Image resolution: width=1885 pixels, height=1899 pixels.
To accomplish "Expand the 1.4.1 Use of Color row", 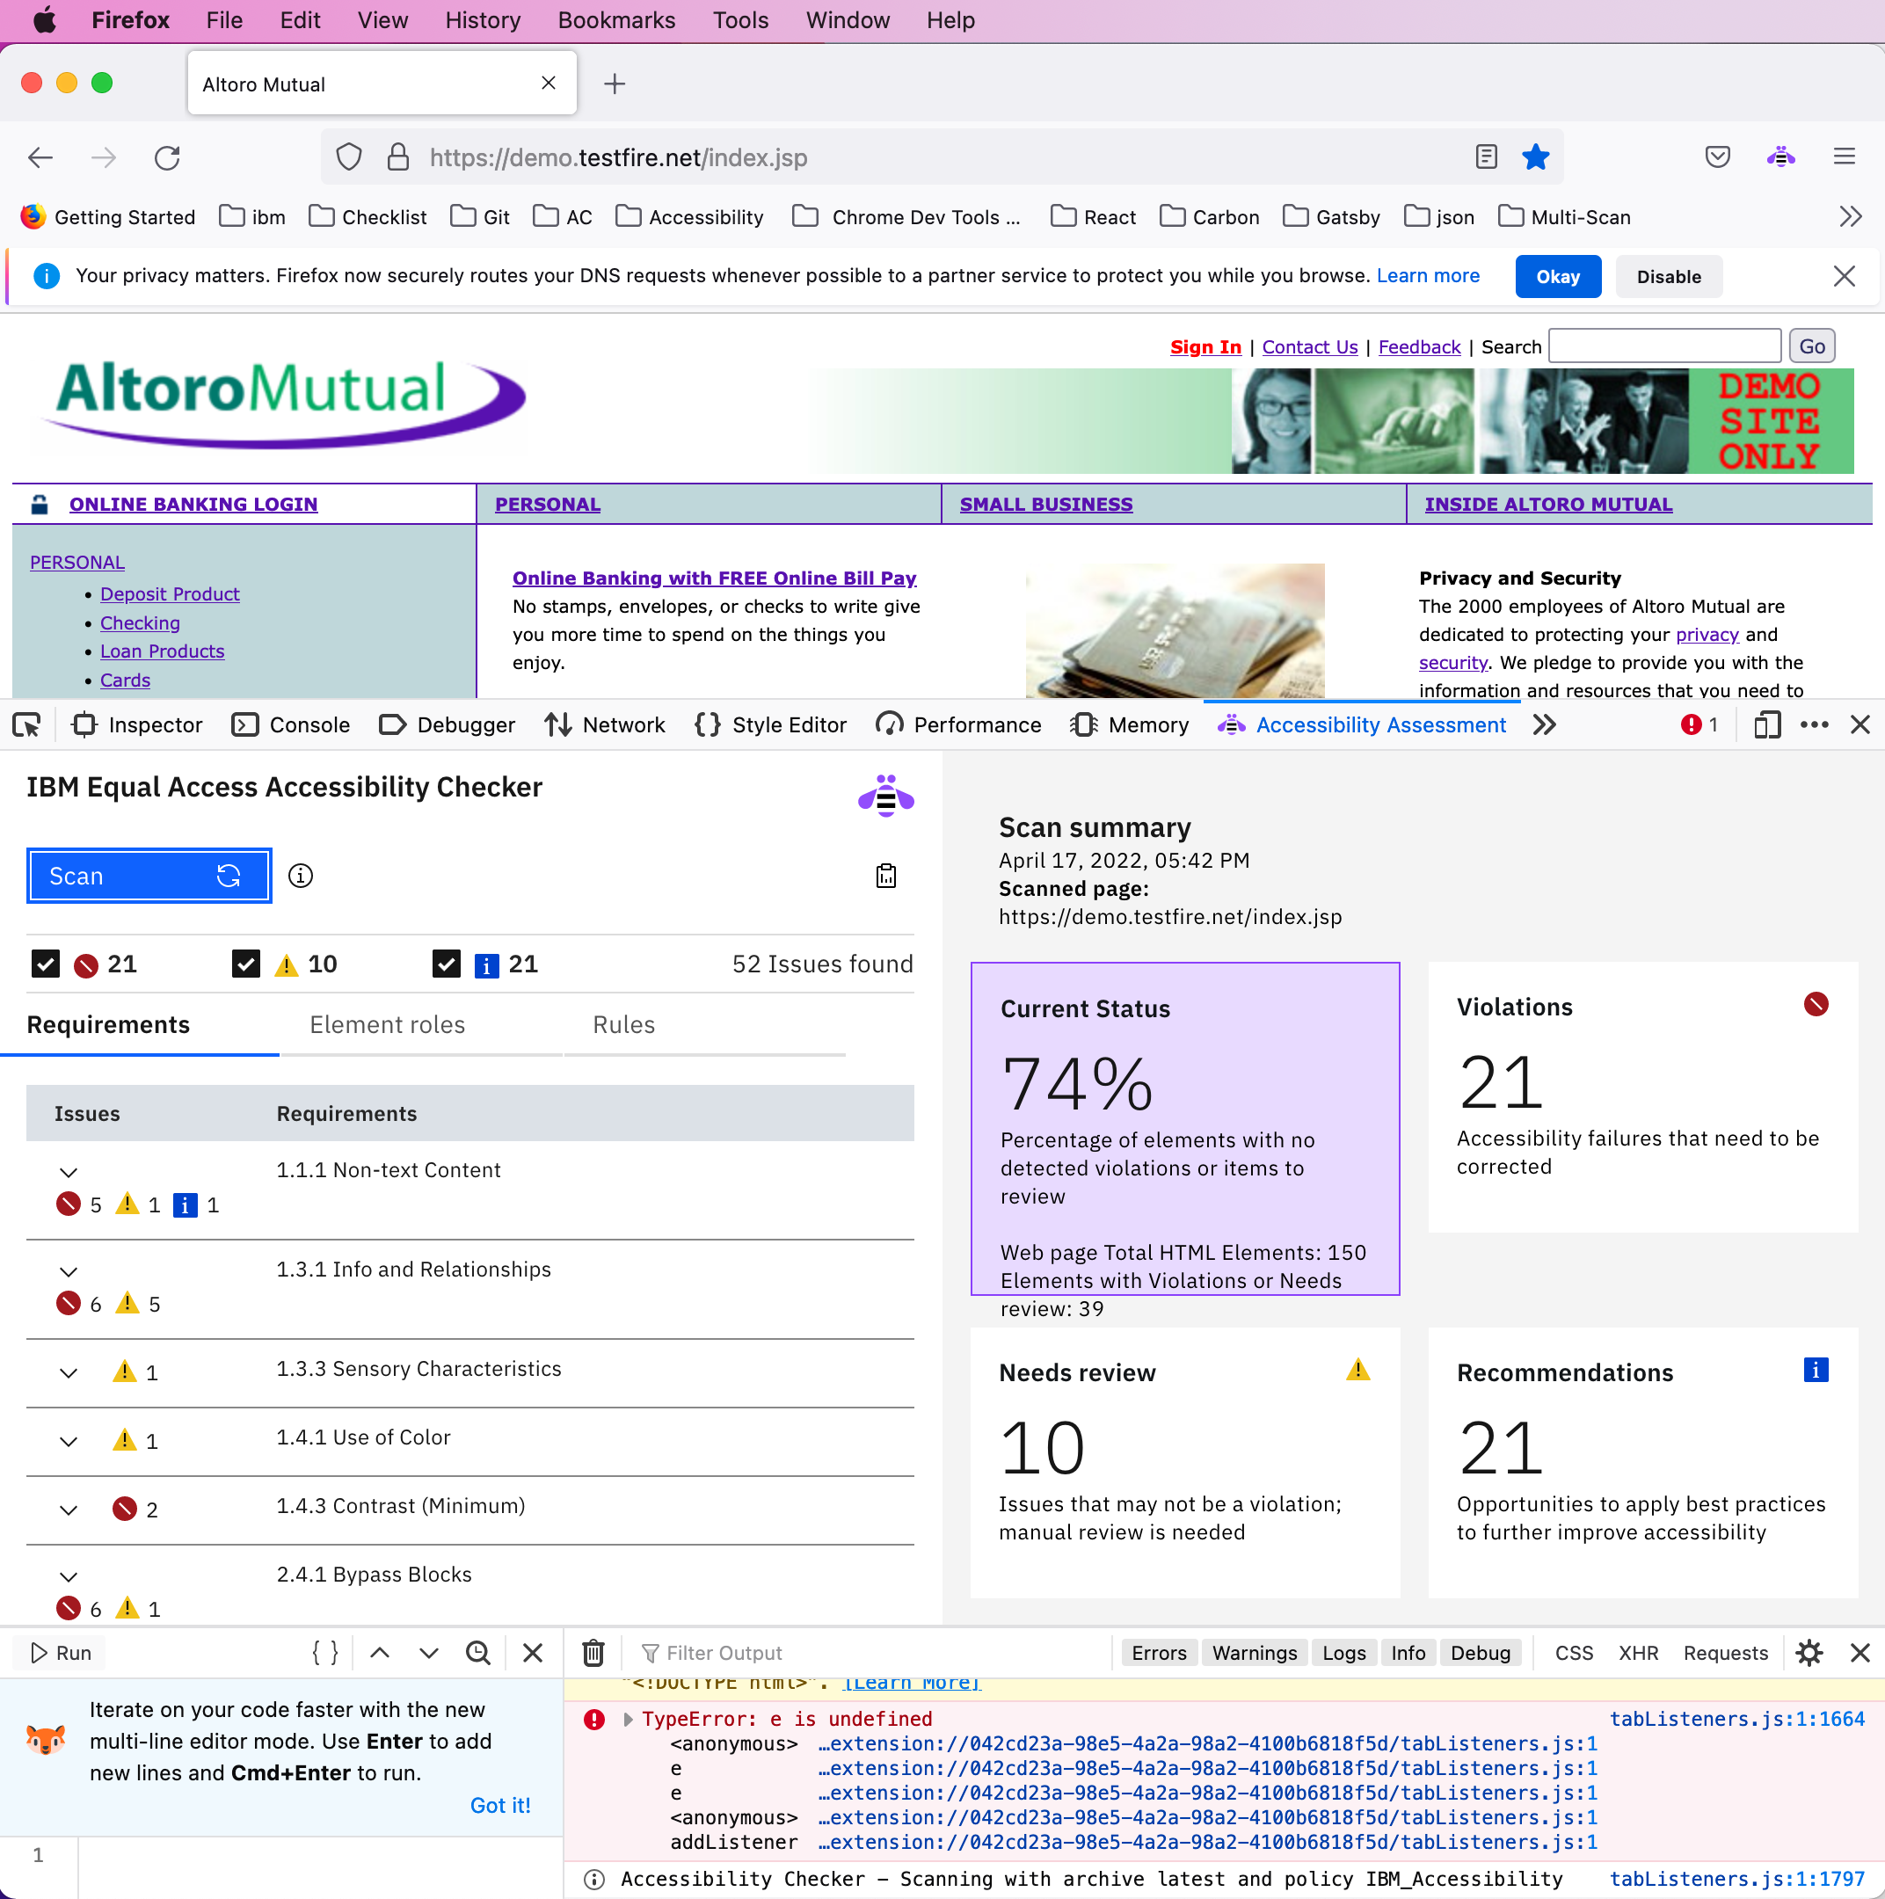I will click(x=69, y=1442).
